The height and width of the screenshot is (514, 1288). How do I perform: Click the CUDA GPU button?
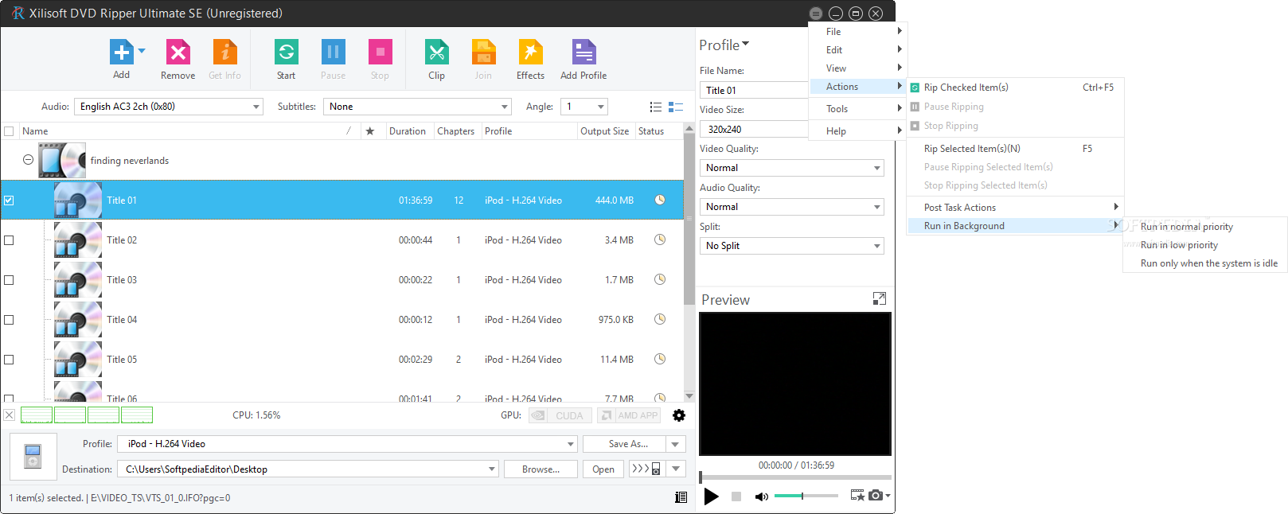[x=560, y=415]
